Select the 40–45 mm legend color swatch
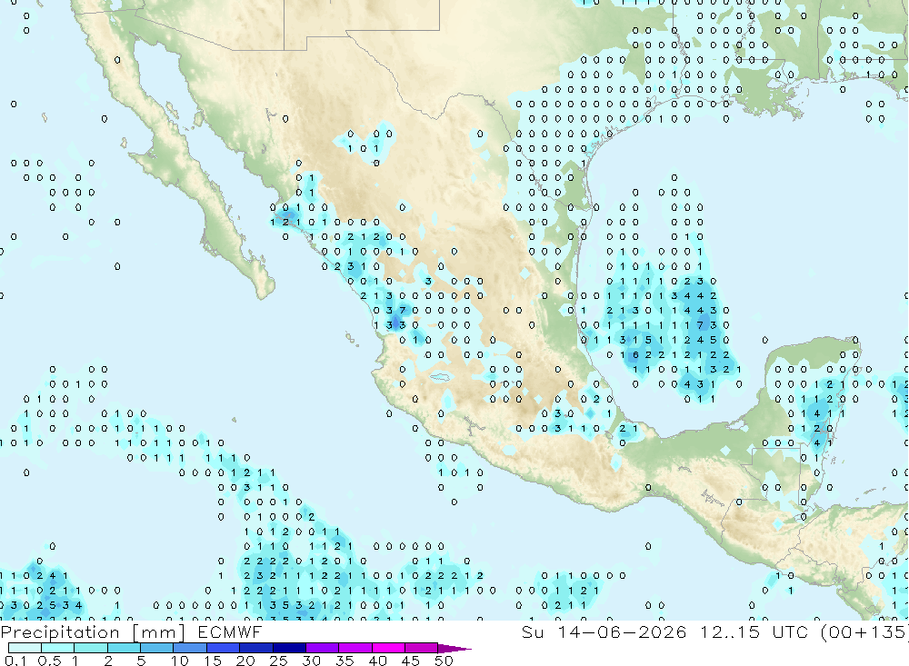 tap(388, 648)
